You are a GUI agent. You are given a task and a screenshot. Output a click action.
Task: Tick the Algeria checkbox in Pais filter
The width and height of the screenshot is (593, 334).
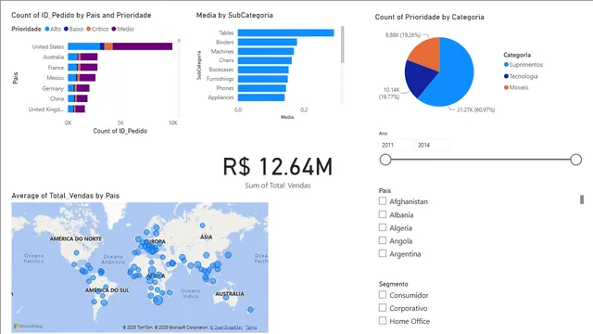(383, 227)
